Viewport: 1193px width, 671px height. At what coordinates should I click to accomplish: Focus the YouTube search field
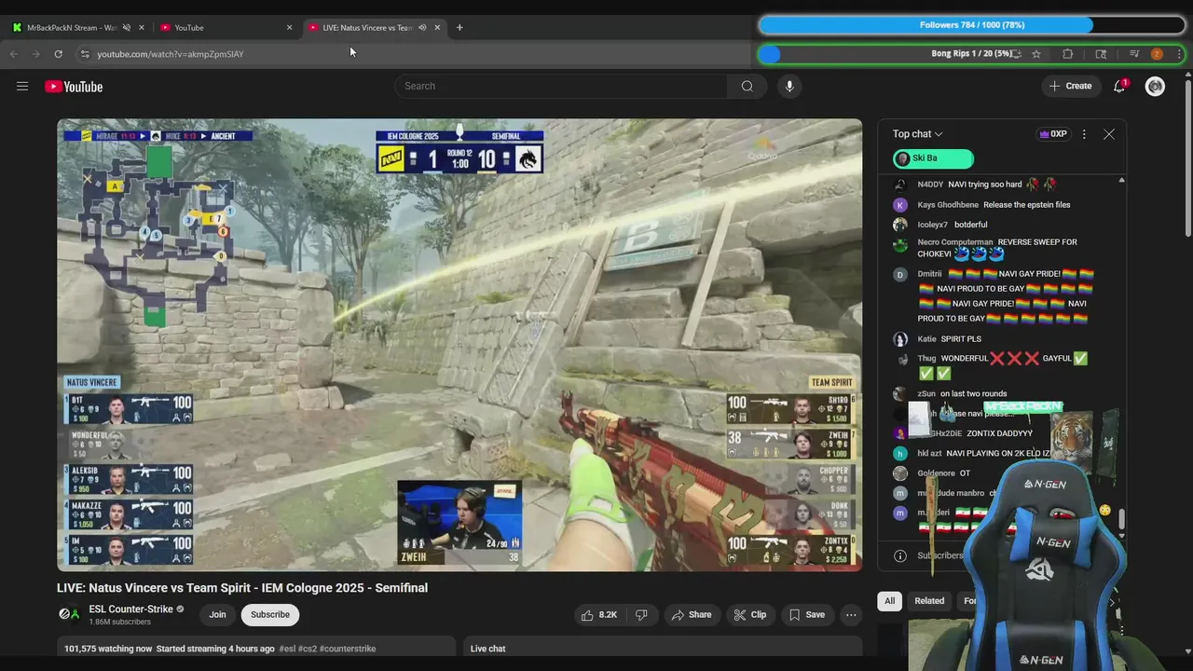561,86
